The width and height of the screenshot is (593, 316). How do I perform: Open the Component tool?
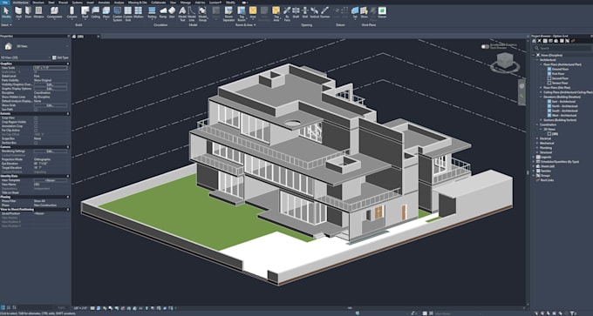[x=54, y=12]
